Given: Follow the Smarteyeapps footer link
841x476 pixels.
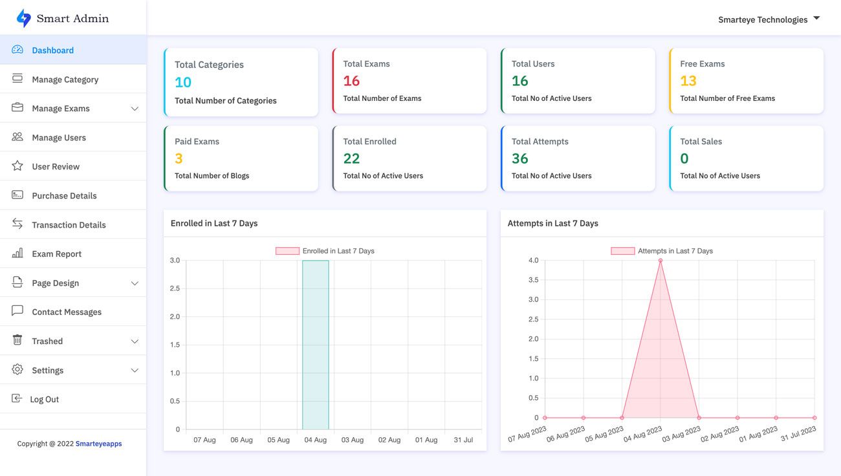Looking at the screenshot, I should (x=98, y=444).
